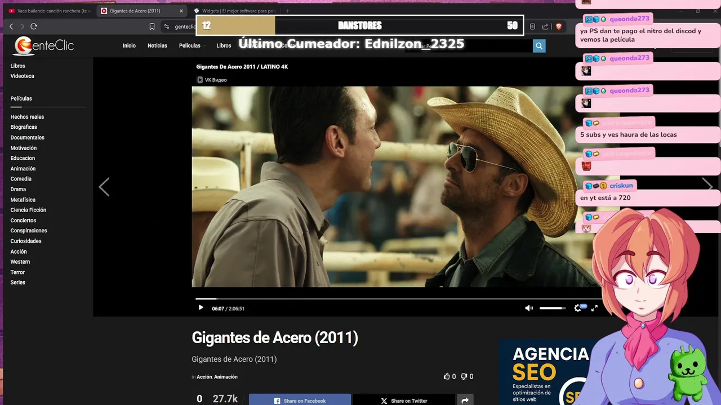Click the browser share icon
Image resolution: width=721 pixels, height=405 pixels.
coord(545,26)
